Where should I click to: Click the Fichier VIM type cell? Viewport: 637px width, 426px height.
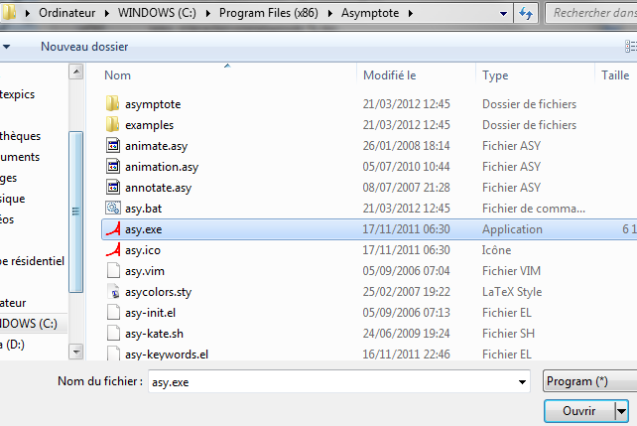coord(511,271)
